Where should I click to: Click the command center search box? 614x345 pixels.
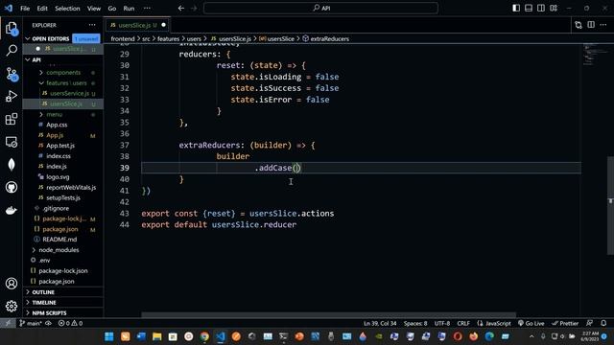(320, 9)
